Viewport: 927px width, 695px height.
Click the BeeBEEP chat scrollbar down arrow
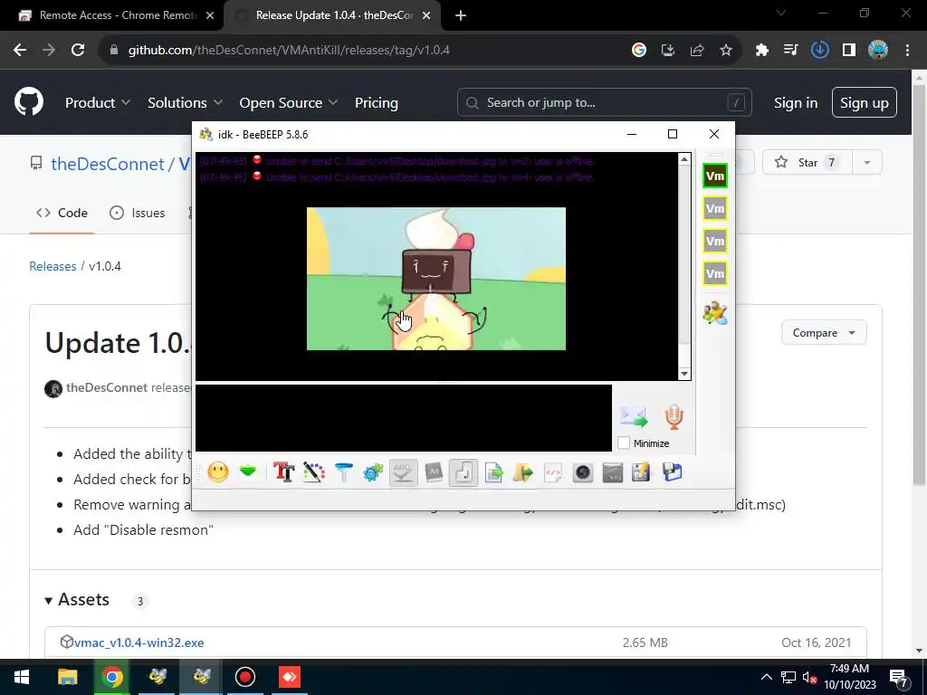684,374
